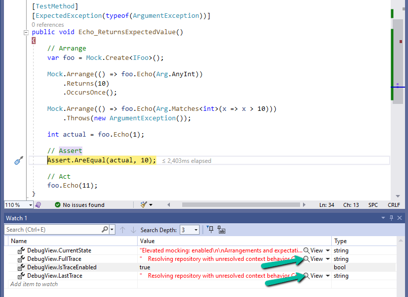Viewport: 408px width, 297px height.
Task: Click the magnifier View icon for DebugView.LastTrace
Action: pyautogui.click(x=306, y=275)
